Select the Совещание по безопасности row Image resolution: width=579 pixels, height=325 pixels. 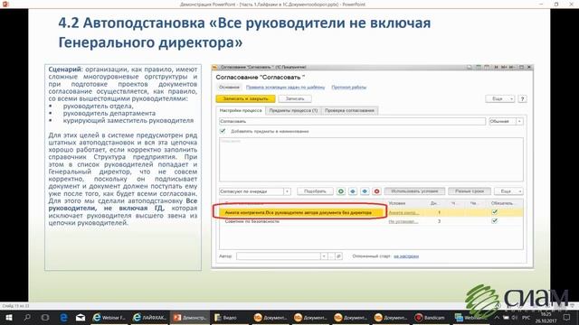tap(371, 221)
